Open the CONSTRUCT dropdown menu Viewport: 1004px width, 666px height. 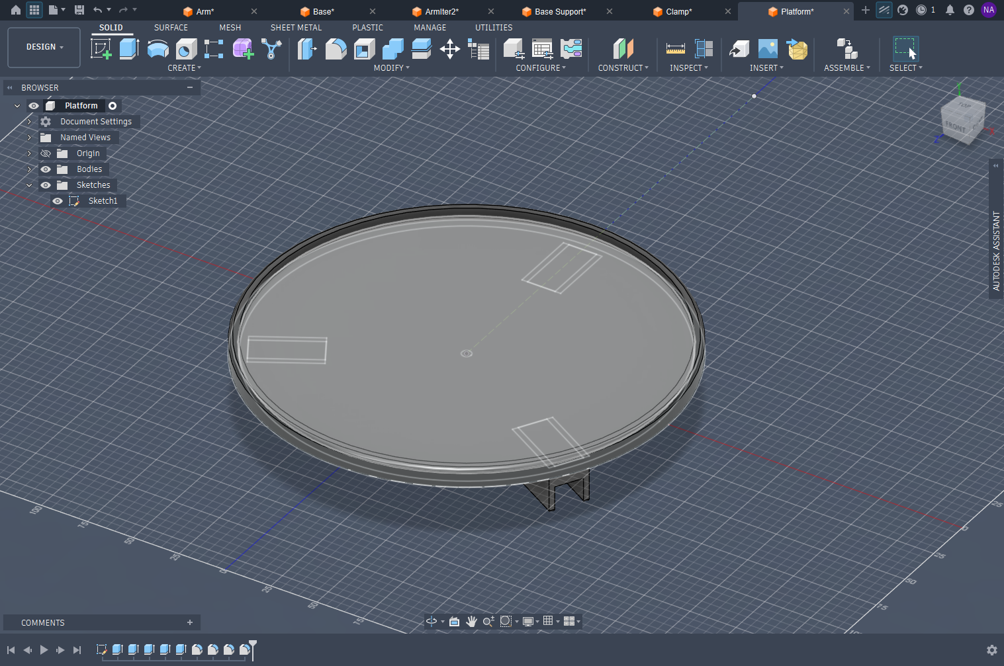click(623, 68)
